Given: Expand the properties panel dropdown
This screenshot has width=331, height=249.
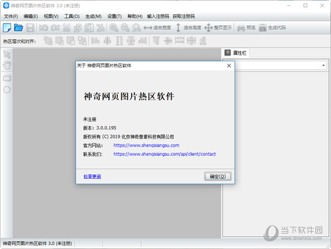Looking at the screenshot, I should point(323,65).
